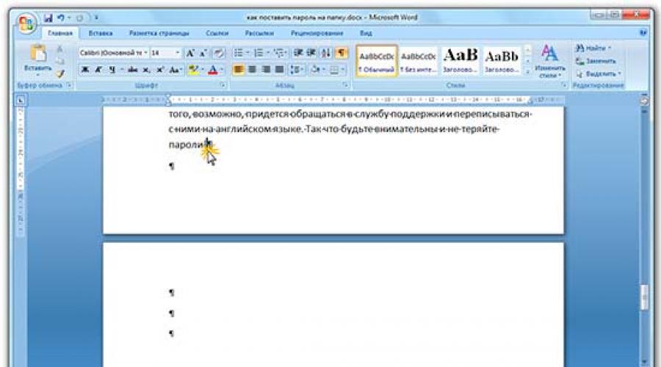This screenshot has width=661, height=367.
Task: Open highlight color dropdown arrow
Action: pos(203,70)
